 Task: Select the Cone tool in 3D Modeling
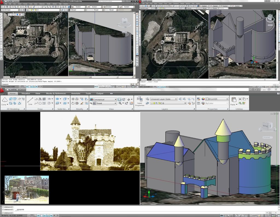click(5, 100)
